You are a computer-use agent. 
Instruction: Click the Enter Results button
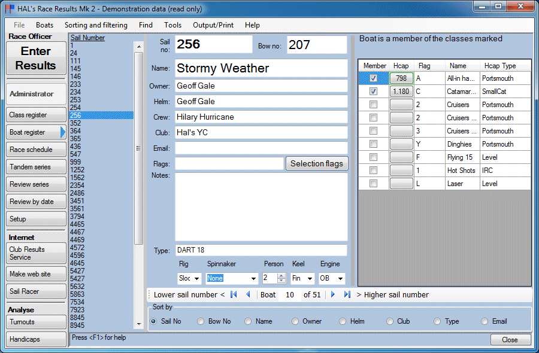pos(36,58)
